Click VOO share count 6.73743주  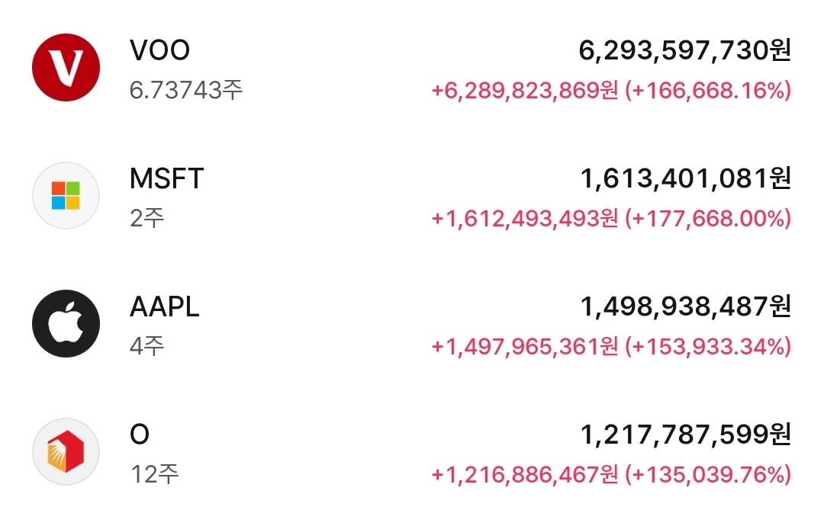[x=186, y=90]
